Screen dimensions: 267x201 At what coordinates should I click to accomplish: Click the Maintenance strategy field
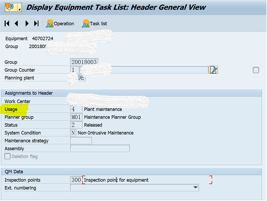(x=81, y=141)
